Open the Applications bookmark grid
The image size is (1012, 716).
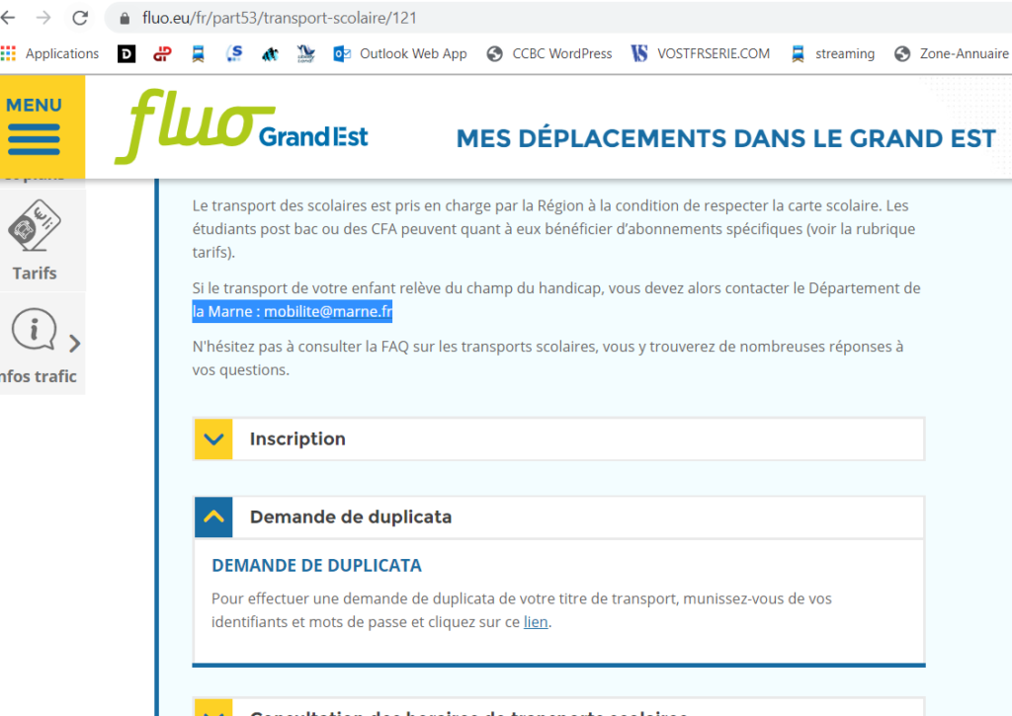(x=50, y=53)
